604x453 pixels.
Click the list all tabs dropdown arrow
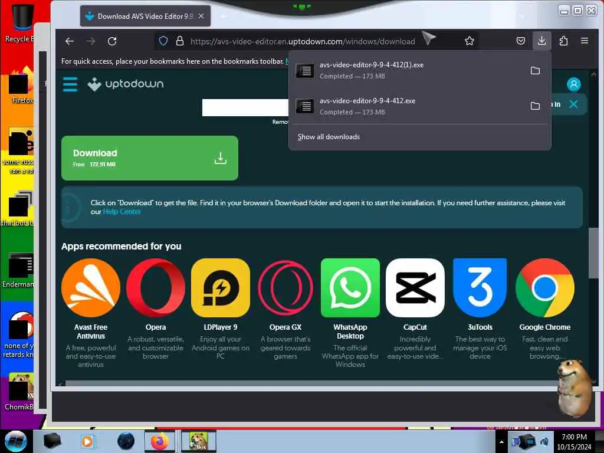coord(522,16)
